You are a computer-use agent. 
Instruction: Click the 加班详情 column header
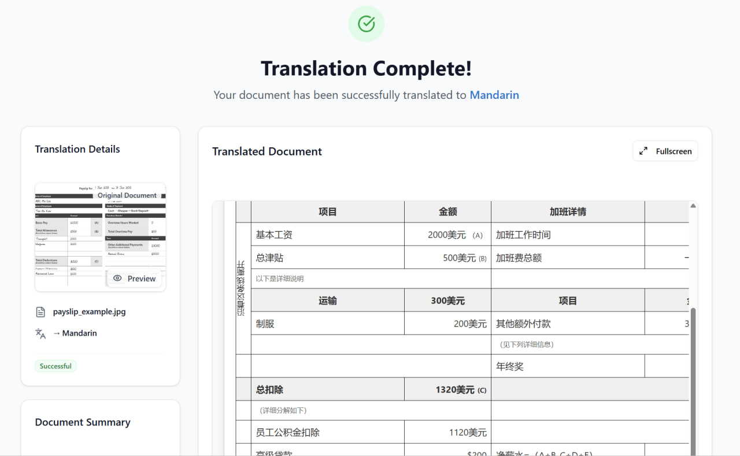point(567,212)
